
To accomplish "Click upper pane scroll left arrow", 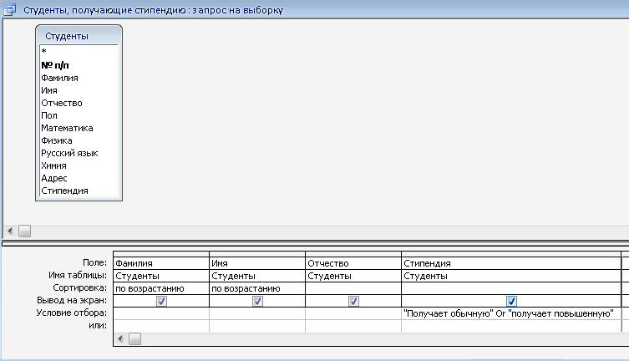I will pos(10,231).
